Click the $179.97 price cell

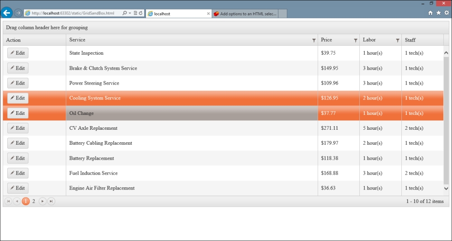pos(339,143)
